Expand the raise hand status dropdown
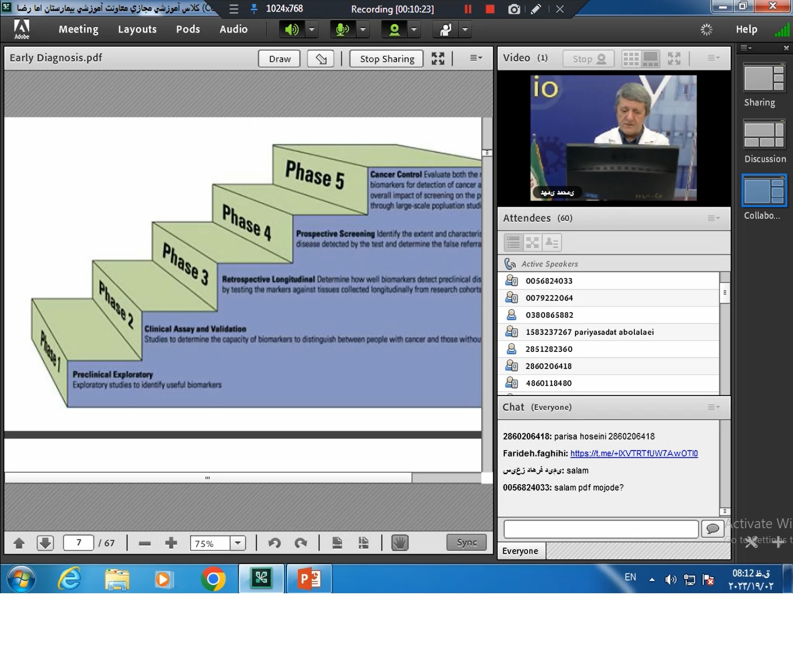This screenshot has width=793, height=661. point(465,29)
